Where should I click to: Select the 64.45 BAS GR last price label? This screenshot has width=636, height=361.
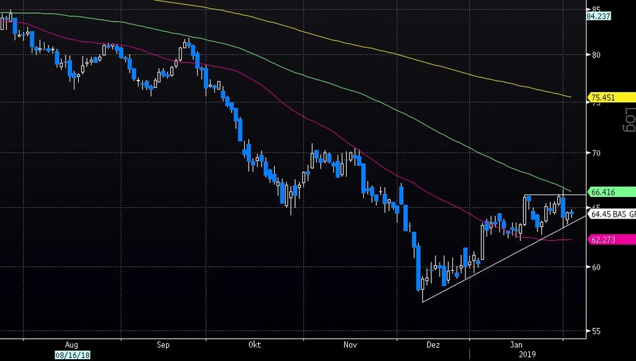(x=612, y=214)
